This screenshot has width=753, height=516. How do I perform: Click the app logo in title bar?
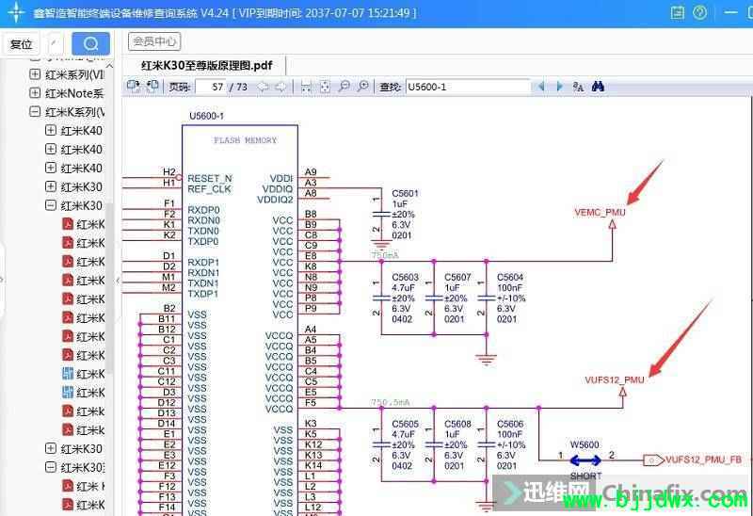15,12
